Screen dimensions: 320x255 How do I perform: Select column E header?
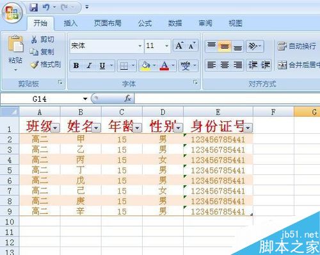pyautogui.click(x=218, y=111)
